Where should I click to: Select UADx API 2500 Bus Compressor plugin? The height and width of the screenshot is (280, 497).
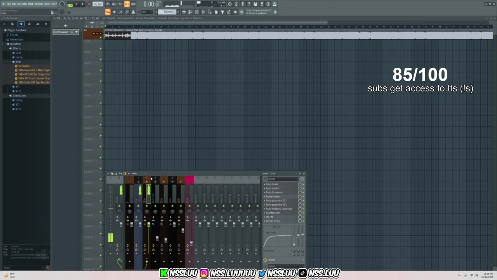coord(34,74)
